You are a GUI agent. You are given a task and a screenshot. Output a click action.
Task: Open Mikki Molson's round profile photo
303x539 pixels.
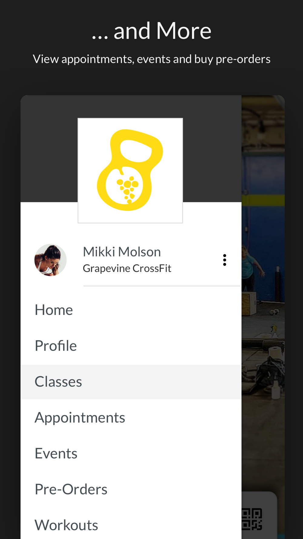point(50,260)
